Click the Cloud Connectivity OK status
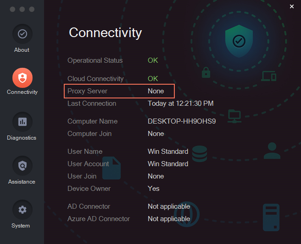The width and height of the screenshot is (301, 244). pos(153,79)
